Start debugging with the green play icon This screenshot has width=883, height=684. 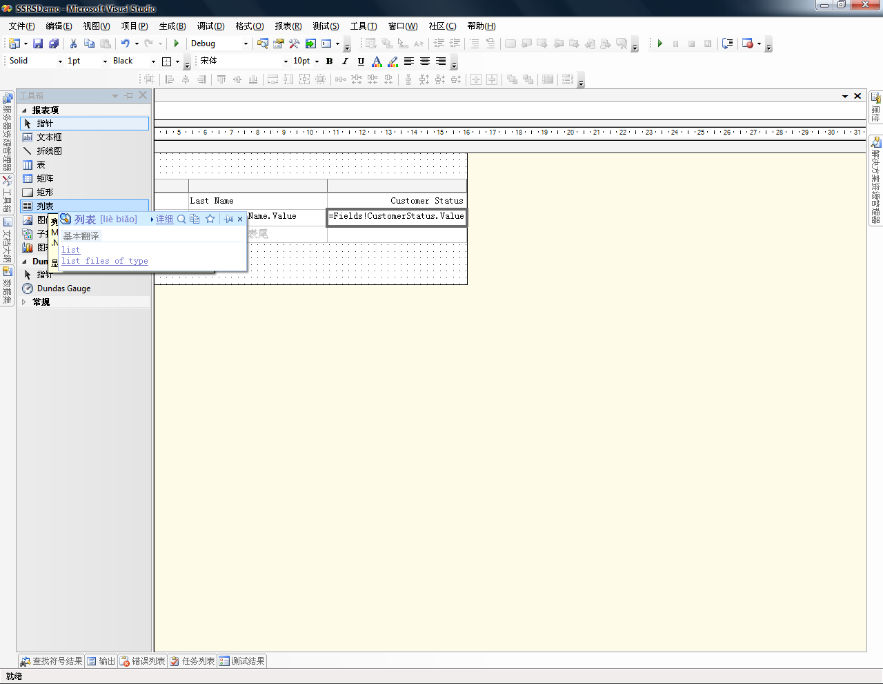click(177, 43)
